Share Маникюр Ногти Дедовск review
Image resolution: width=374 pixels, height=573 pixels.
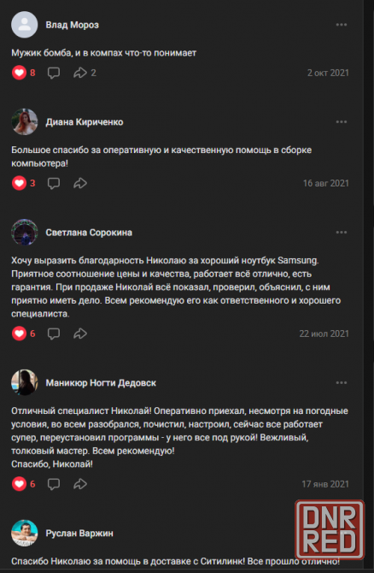coord(80,484)
